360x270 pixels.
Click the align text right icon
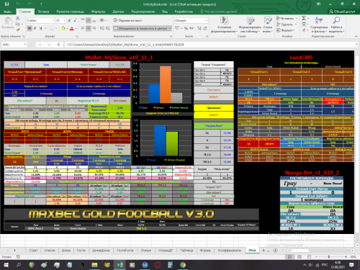click(x=94, y=28)
